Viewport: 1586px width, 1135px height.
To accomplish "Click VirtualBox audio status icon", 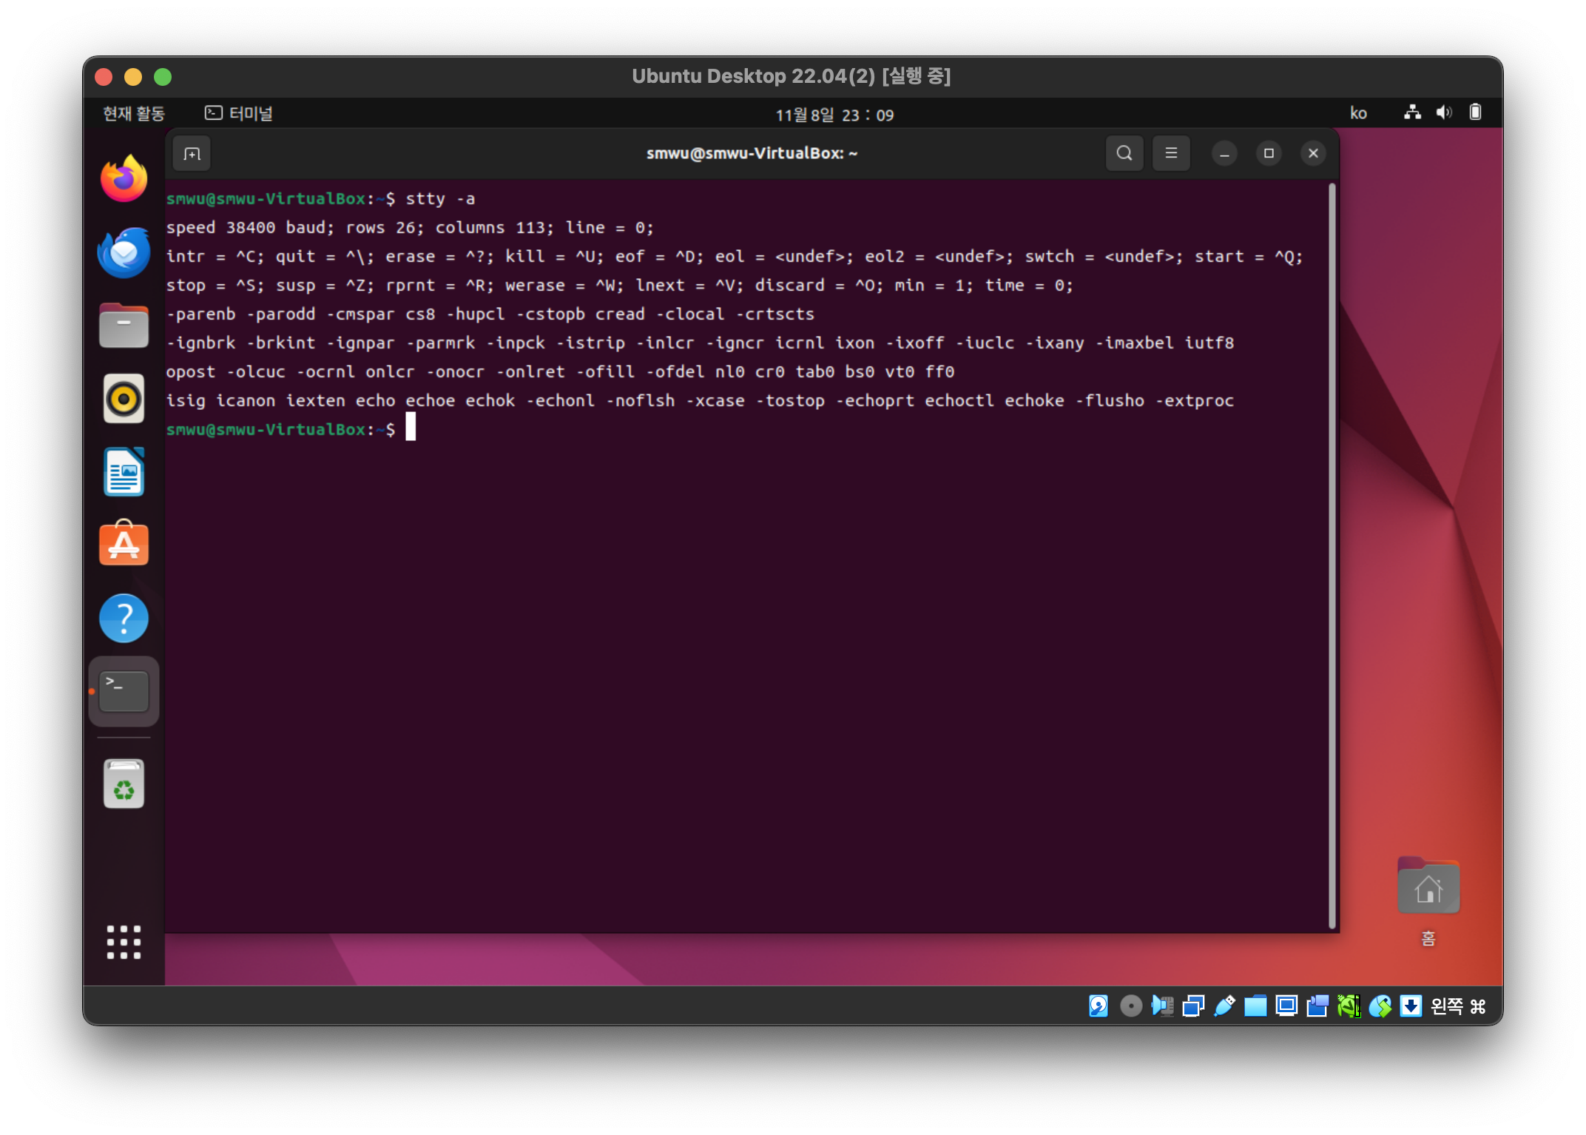I will pyautogui.click(x=1162, y=1006).
